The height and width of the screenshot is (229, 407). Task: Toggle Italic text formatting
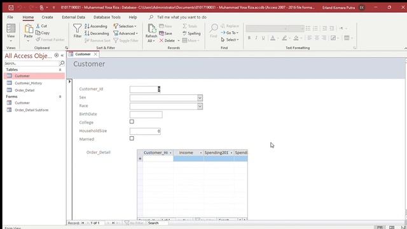(256, 38)
